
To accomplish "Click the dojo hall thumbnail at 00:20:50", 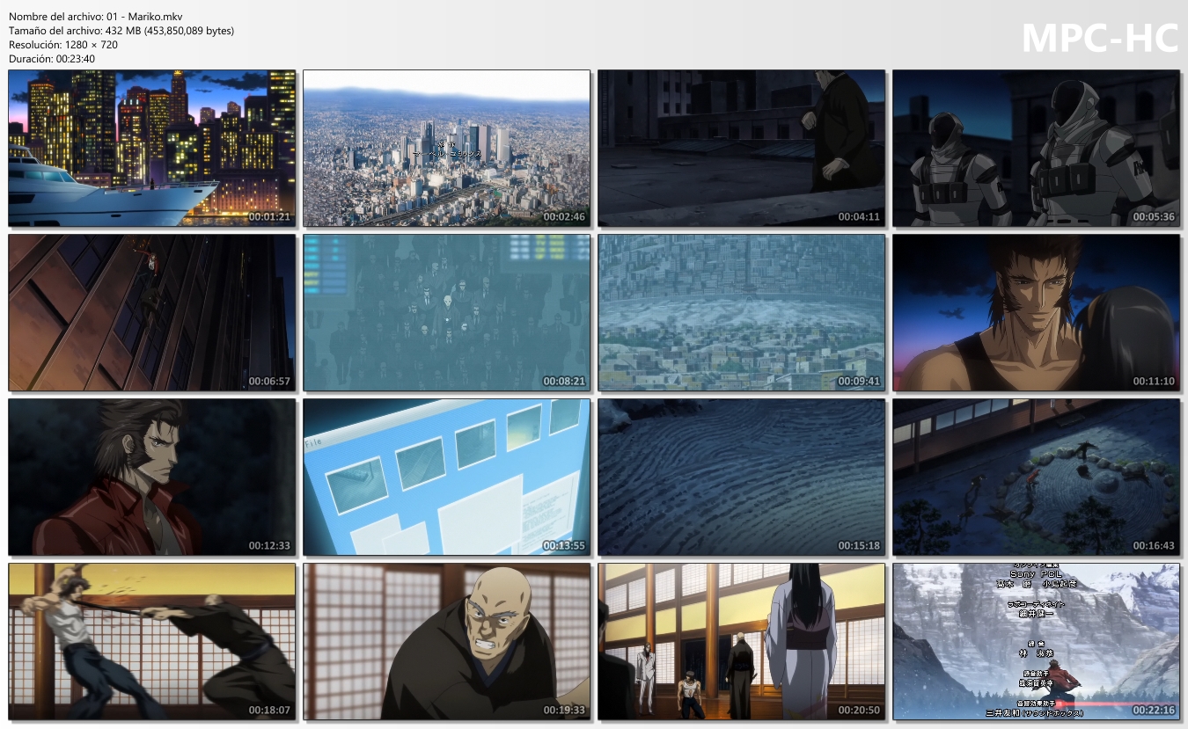I will [742, 642].
